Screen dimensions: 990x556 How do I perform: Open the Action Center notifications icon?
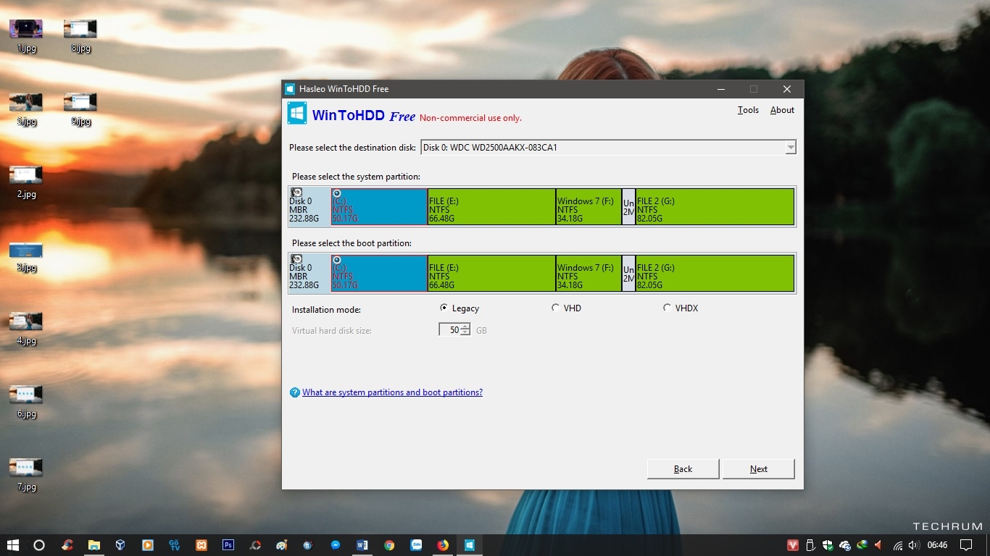pos(966,545)
